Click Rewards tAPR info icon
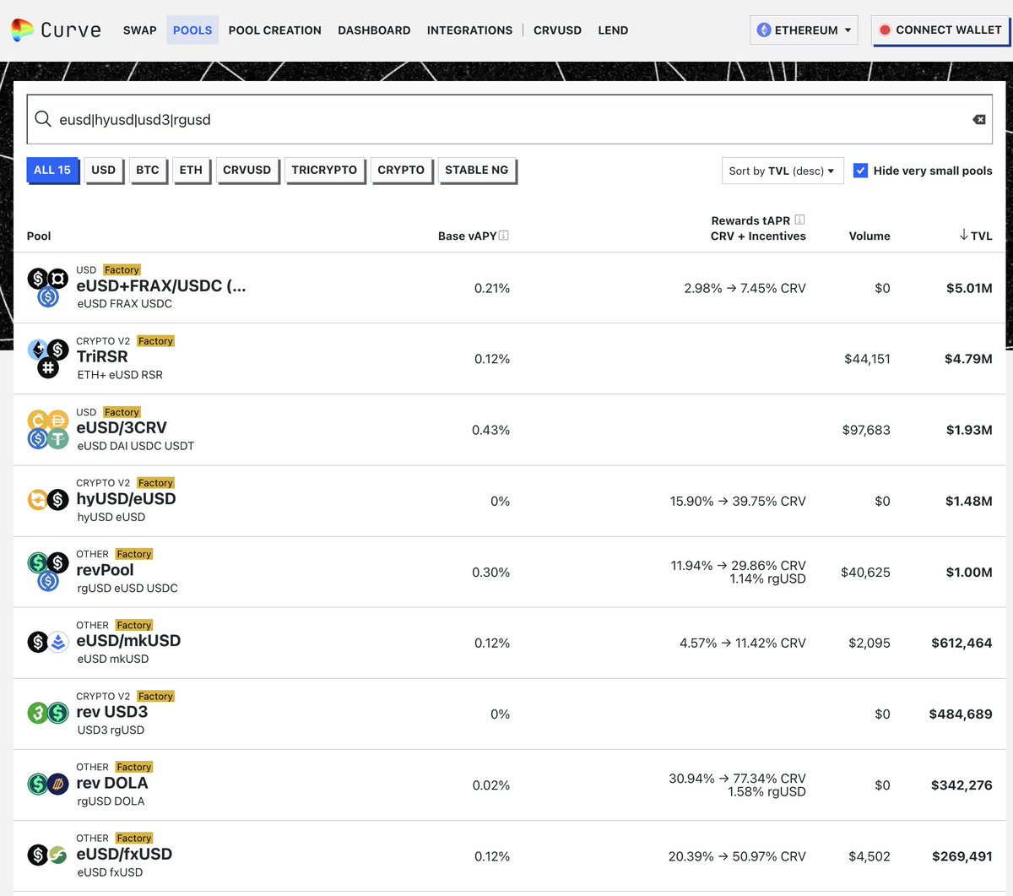The width and height of the screenshot is (1013, 896). point(799,220)
